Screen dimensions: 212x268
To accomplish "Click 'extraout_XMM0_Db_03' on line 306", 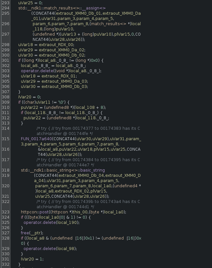I will click(x=64, y=87).
